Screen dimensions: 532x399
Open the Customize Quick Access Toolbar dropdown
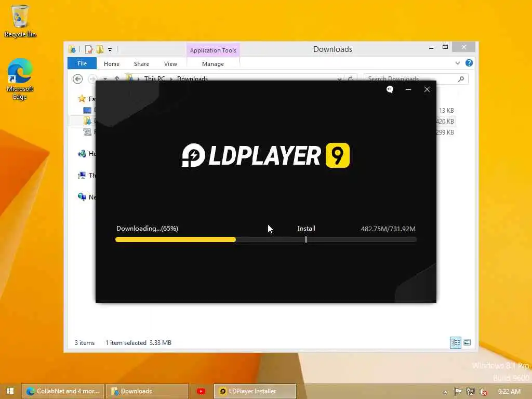pos(110,50)
